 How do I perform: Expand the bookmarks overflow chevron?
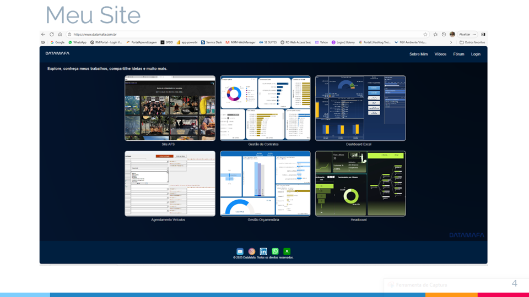pyautogui.click(x=451, y=42)
